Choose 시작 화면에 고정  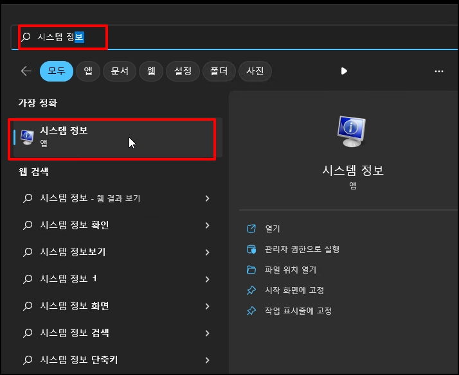coord(294,290)
